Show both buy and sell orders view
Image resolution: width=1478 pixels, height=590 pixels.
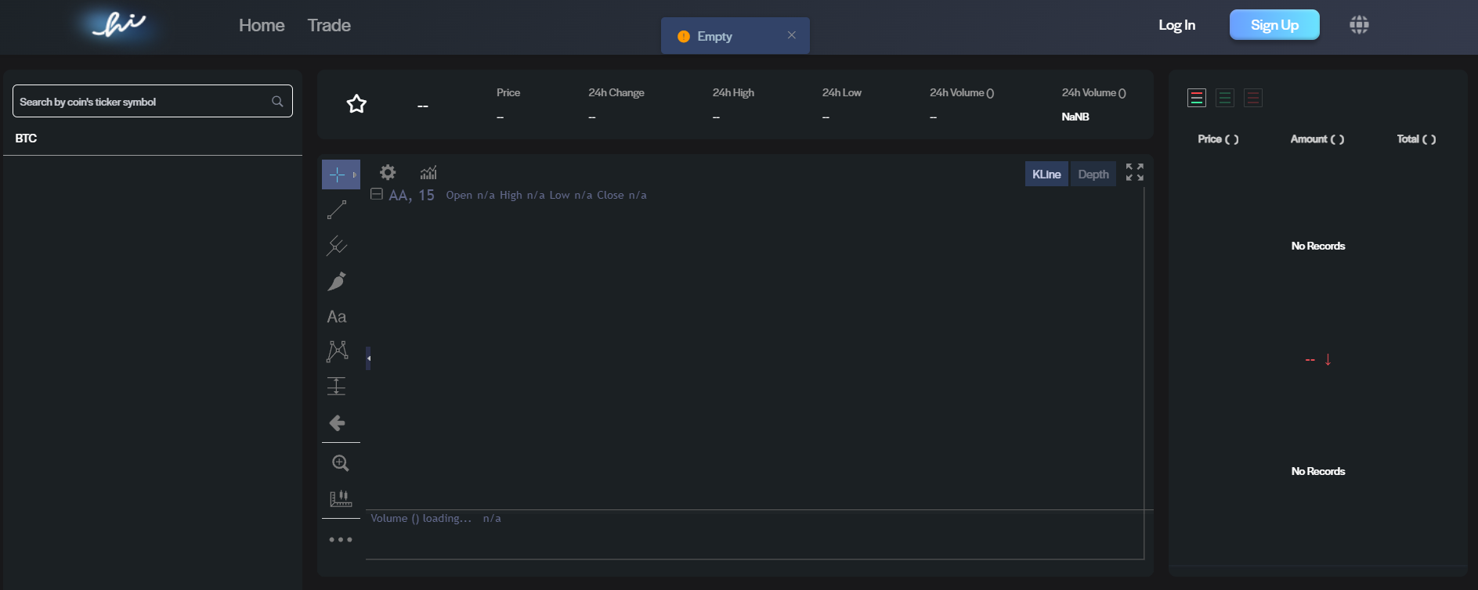tap(1196, 98)
